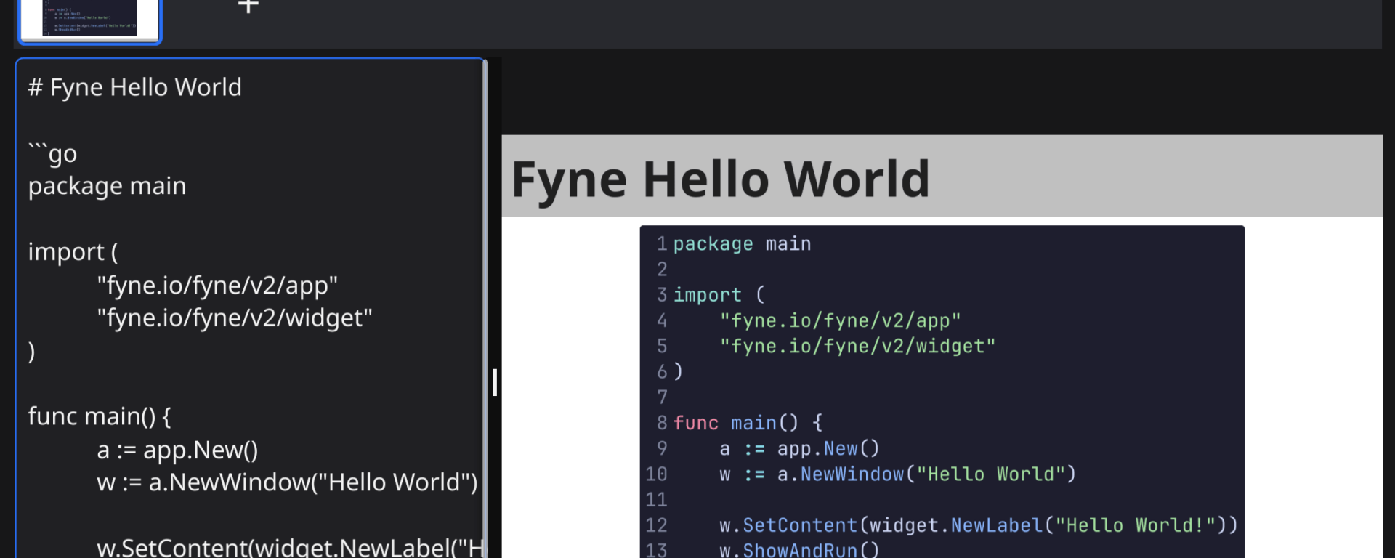1395x558 pixels.
Task: Click 'func main() {' in the editor
Action: tap(100, 417)
